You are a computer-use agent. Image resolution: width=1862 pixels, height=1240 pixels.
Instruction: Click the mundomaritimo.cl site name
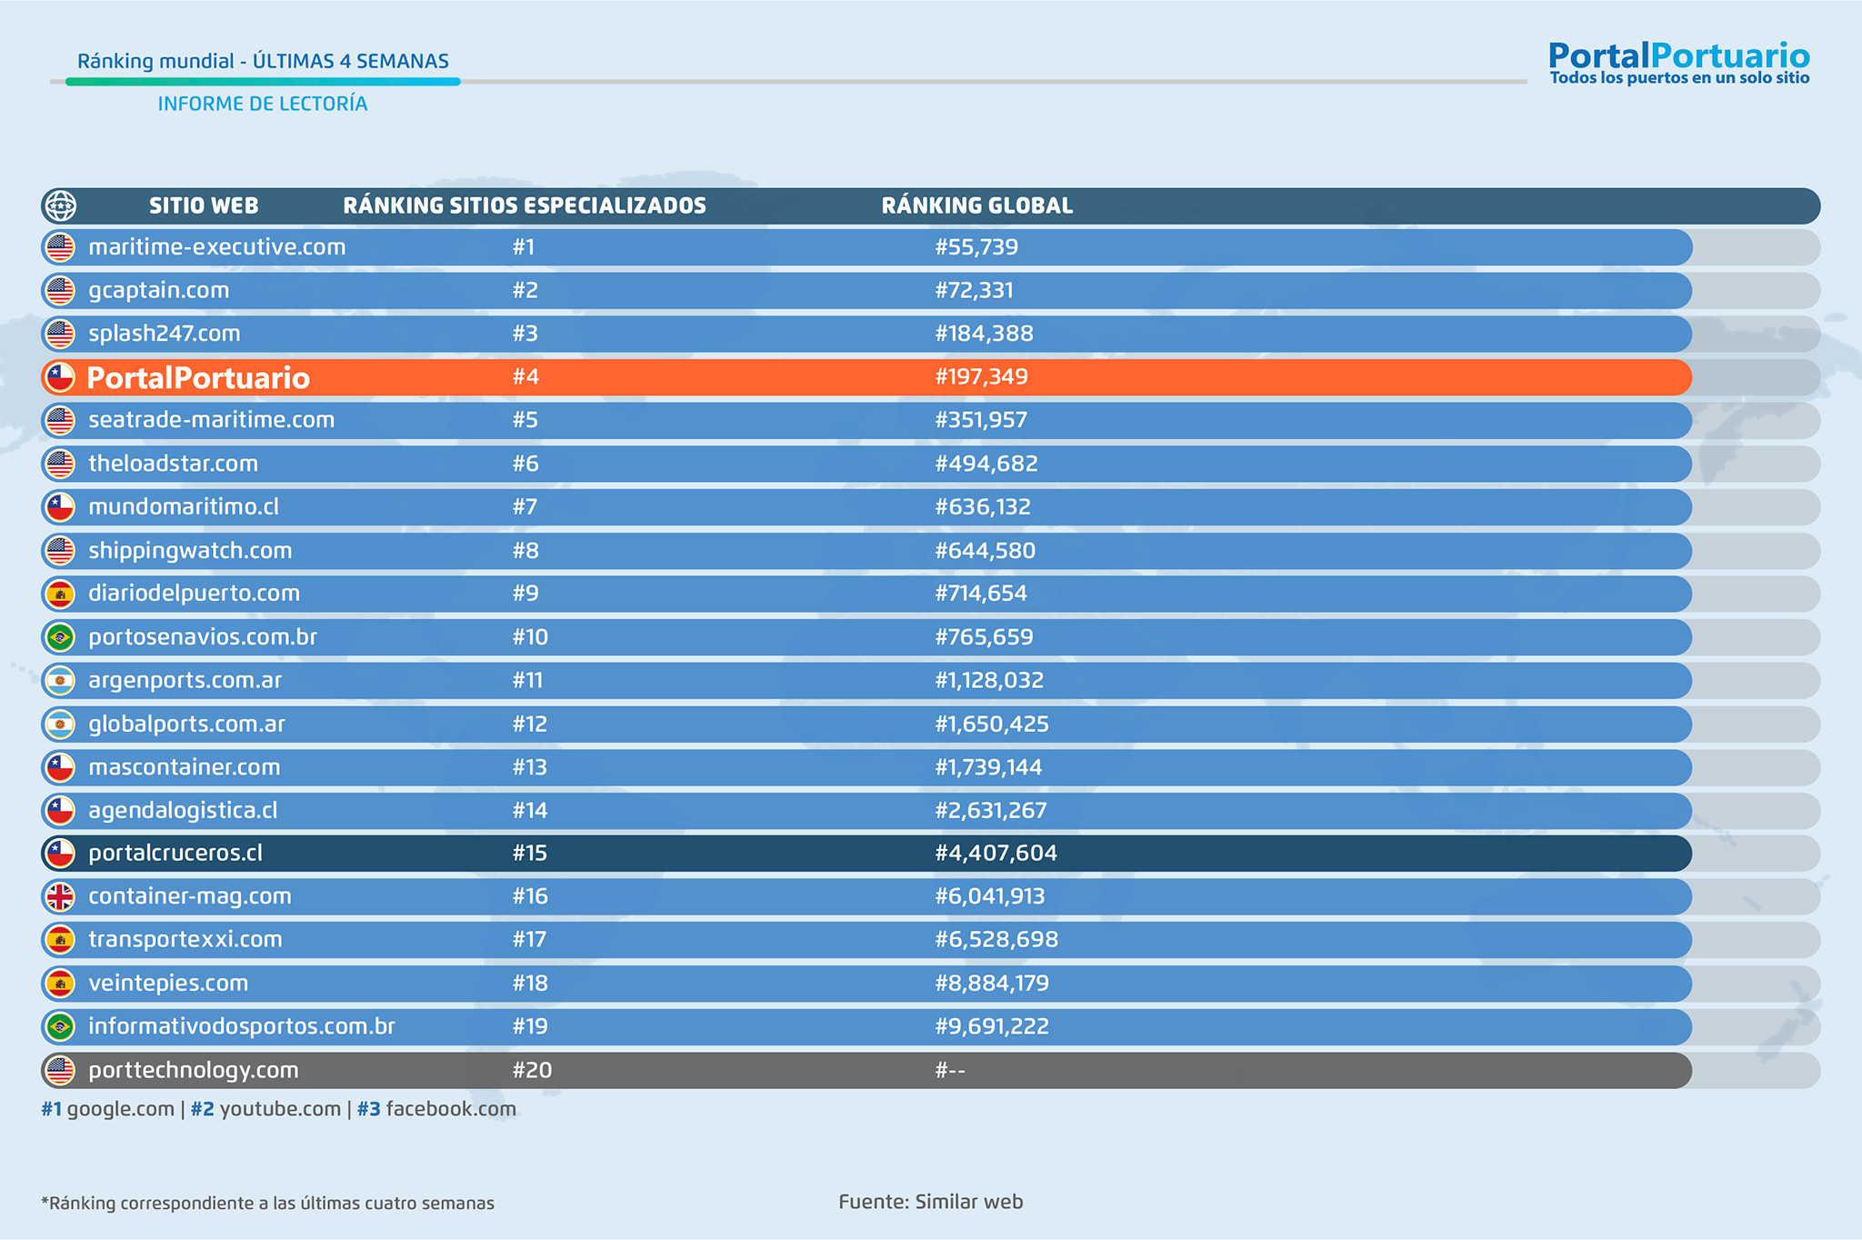[183, 506]
